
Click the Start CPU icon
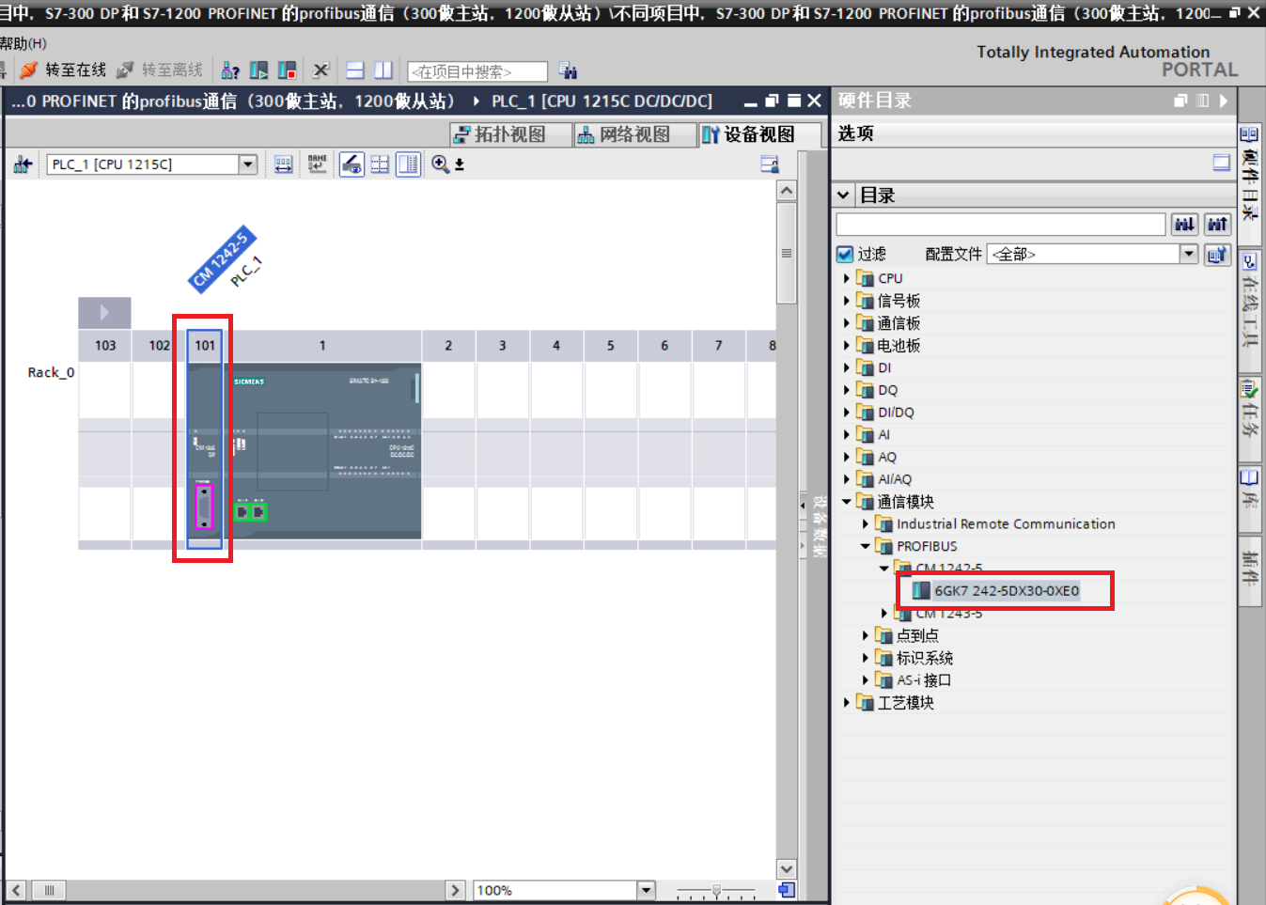tap(259, 70)
